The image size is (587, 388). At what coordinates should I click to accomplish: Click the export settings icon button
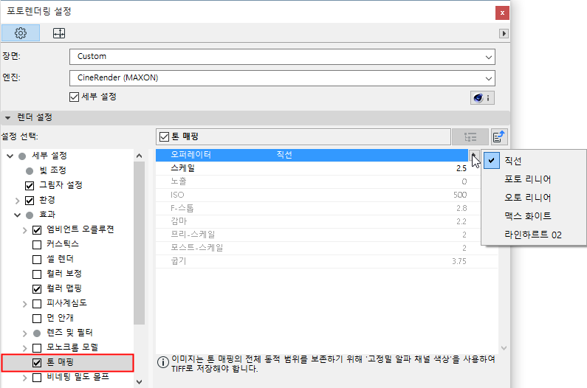[499, 137]
